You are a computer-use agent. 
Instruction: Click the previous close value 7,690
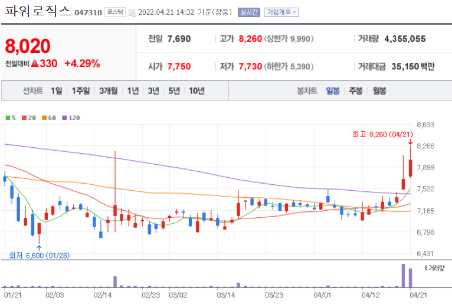(179, 39)
